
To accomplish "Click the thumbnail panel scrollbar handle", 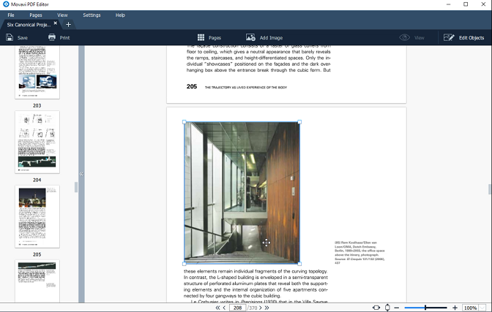I will (x=76, y=187).
